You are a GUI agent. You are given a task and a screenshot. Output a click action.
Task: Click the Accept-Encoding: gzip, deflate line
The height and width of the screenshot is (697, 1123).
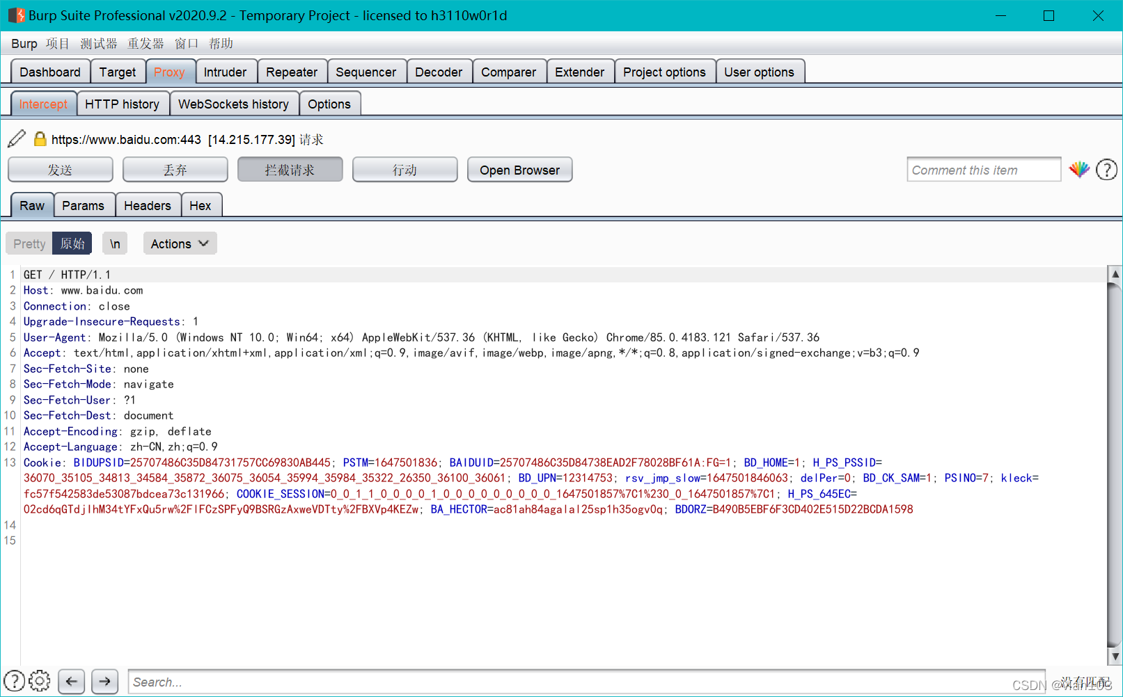(x=117, y=431)
